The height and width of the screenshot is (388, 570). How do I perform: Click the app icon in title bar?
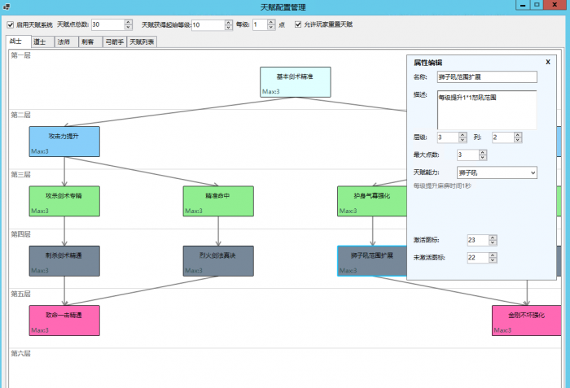pos(7,7)
